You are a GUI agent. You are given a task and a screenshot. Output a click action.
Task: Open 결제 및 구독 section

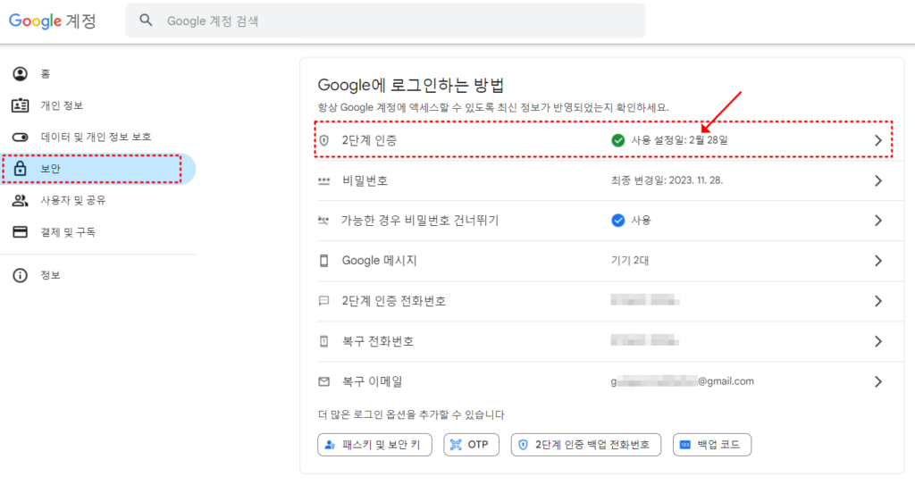98,231
